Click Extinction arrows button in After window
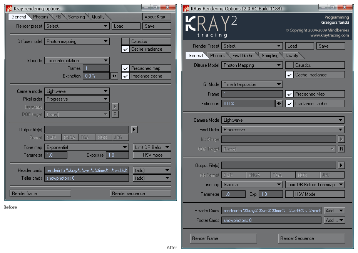The width and height of the screenshot is (358, 253). coord(279,104)
